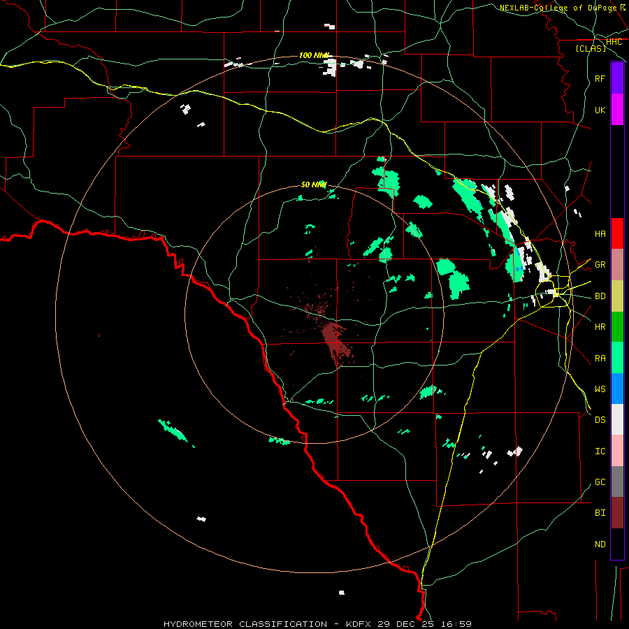Click the WS legend label
This screenshot has height=629, width=629.
tap(600, 389)
